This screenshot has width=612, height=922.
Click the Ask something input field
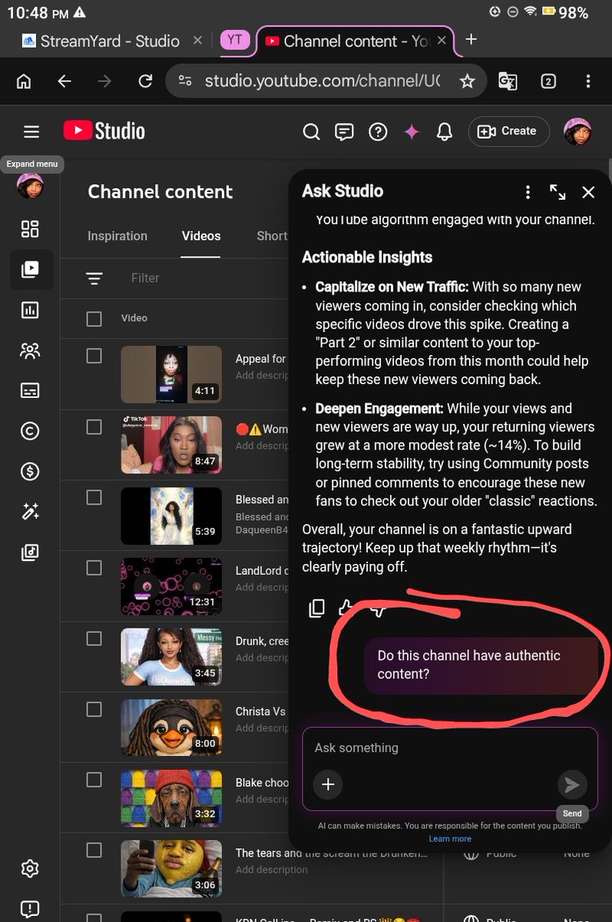(x=450, y=748)
